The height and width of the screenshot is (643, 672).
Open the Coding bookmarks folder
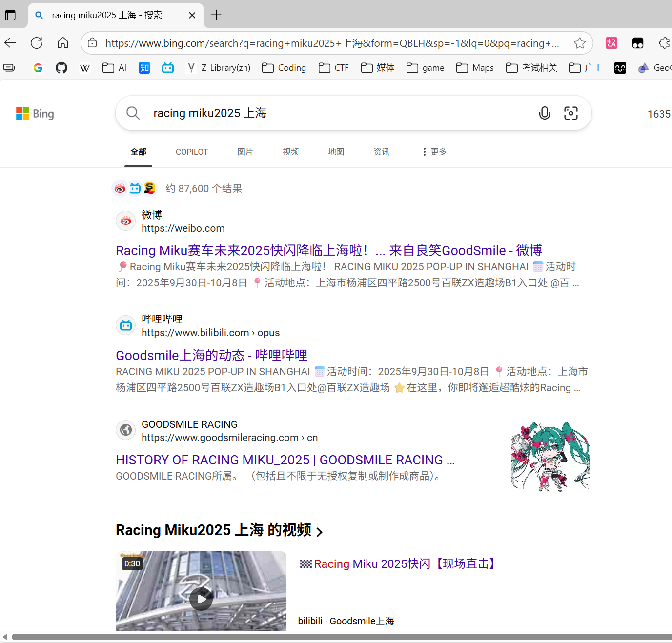284,68
